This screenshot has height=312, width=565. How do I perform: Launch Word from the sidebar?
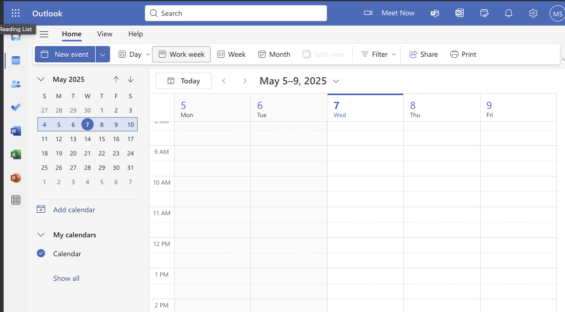click(x=16, y=131)
